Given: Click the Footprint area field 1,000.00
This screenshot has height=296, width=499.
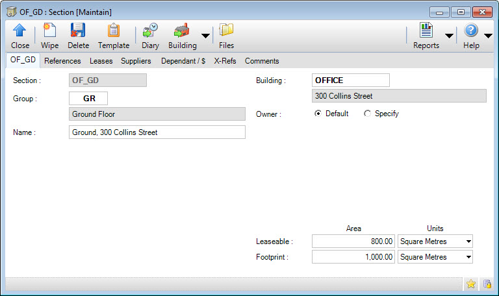Looking at the screenshot, I should pos(353,257).
